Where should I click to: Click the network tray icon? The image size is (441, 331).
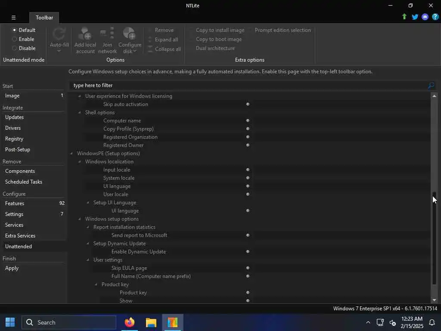[380, 322]
